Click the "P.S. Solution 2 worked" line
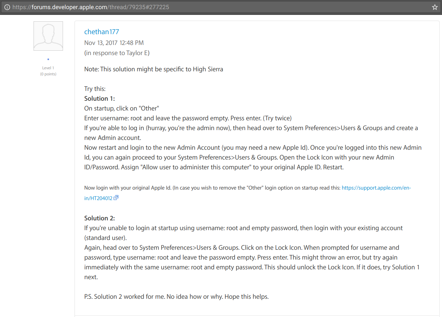Image resolution: width=442 pixels, height=317 pixels. click(x=176, y=297)
